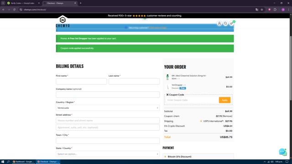Focus the Enter Coupon Code field

tap(192, 100)
